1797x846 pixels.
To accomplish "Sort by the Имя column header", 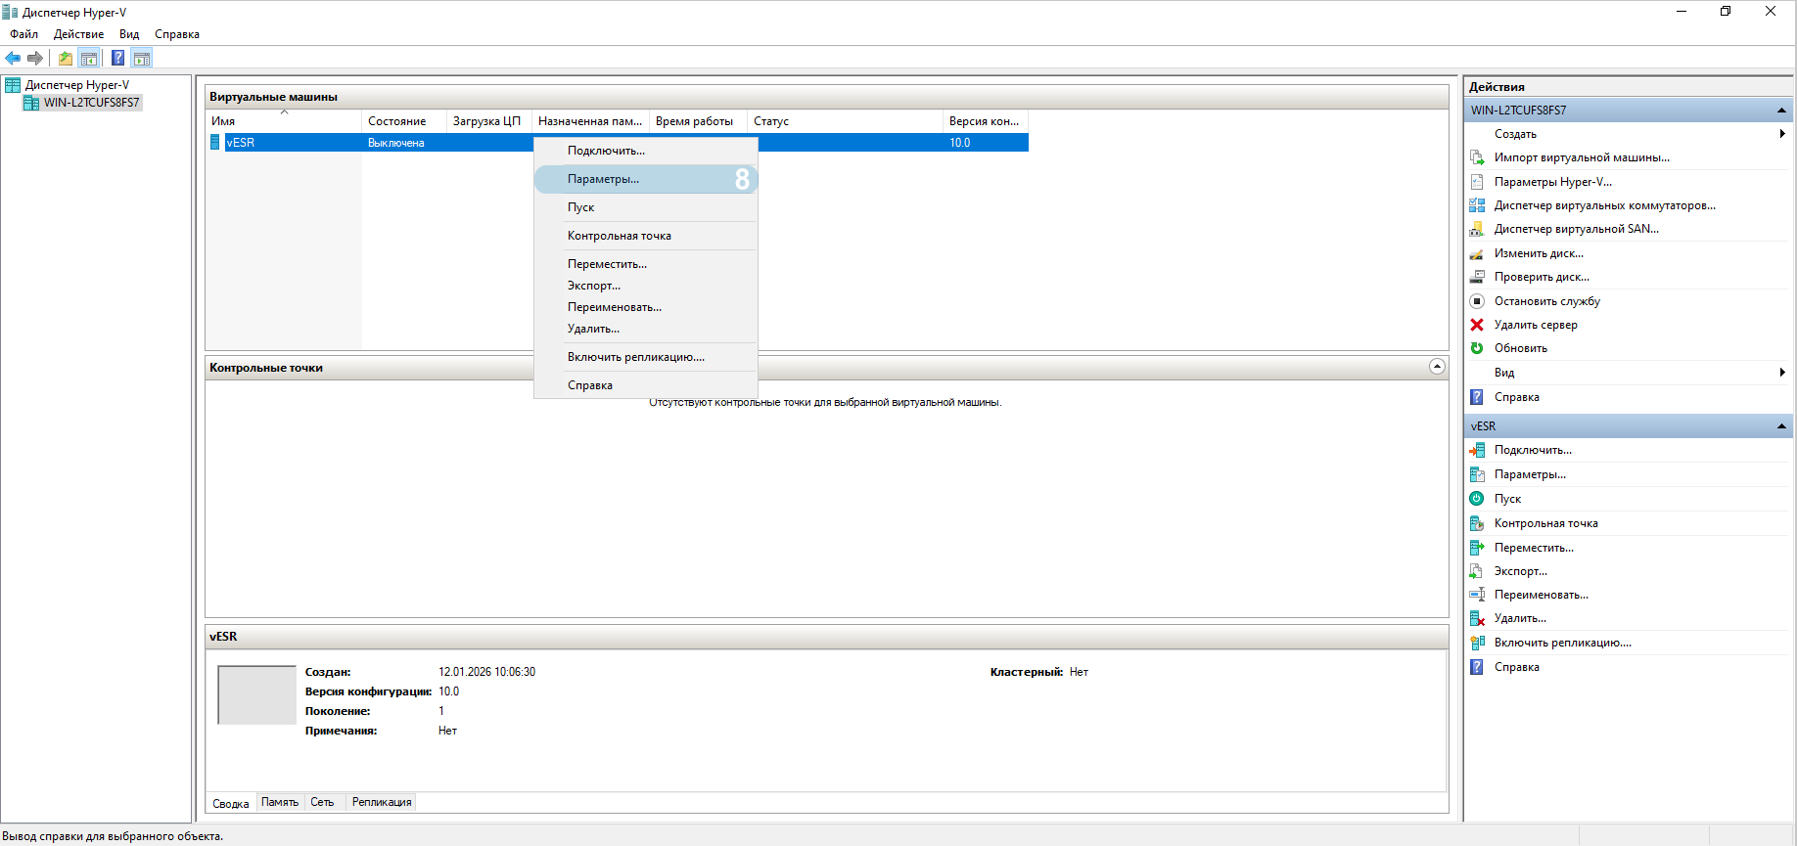I will 284,121.
